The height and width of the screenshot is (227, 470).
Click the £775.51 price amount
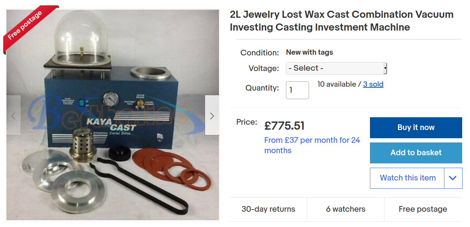pos(284,126)
